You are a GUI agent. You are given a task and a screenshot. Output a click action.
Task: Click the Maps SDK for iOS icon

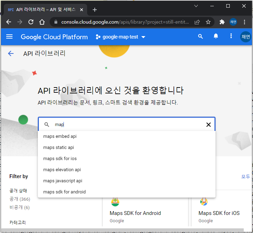tap(204, 202)
